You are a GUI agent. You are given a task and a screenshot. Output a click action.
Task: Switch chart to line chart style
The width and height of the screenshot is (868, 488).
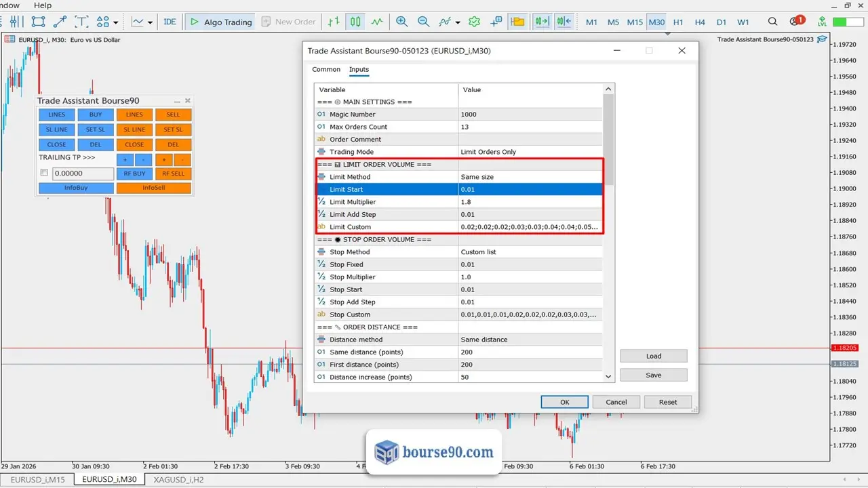(377, 22)
